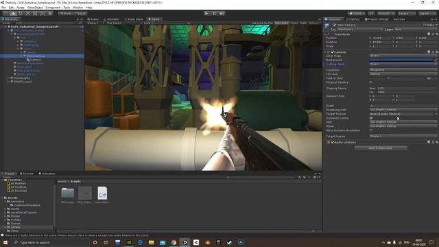The height and width of the screenshot is (247, 439).
Task: Select the Scale tool in the toolbar
Action: pyautogui.click(x=27, y=14)
